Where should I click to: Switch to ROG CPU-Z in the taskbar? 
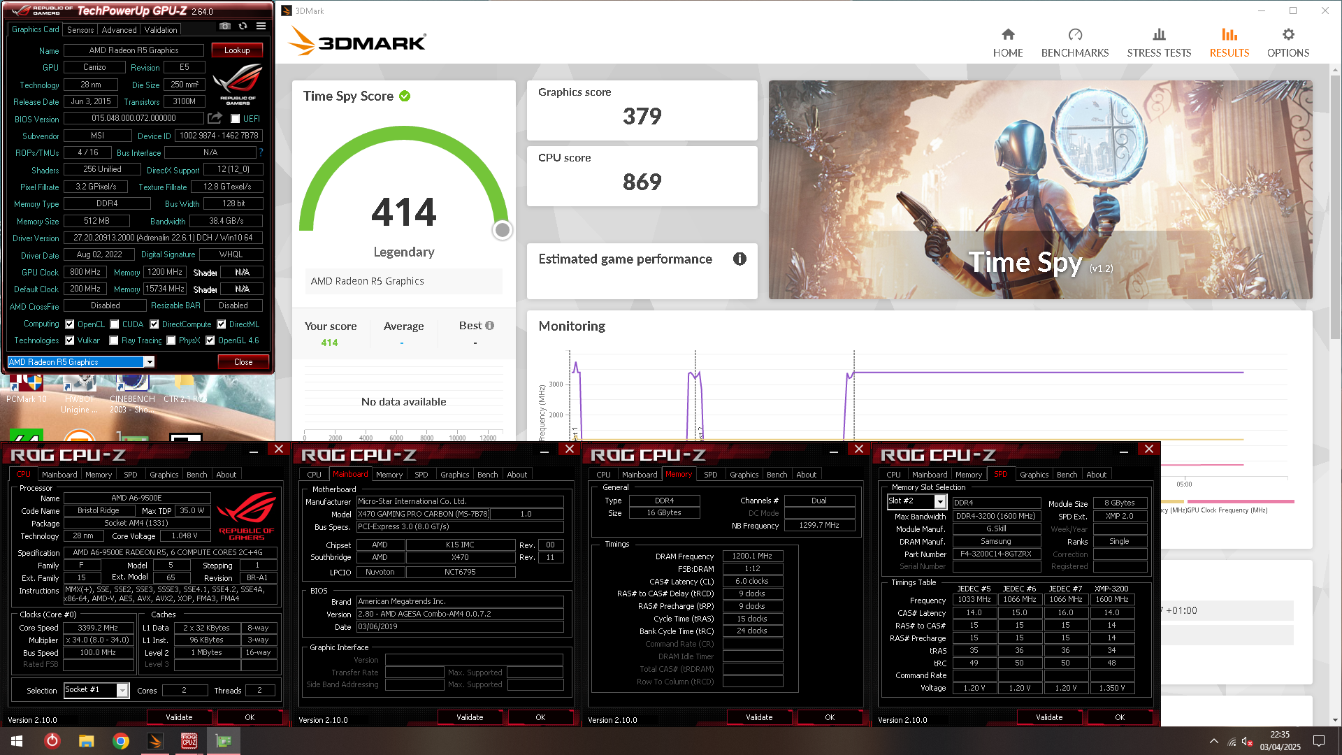189,741
